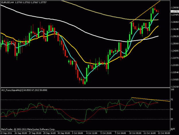Click the 30 Sep 00:00 time label
This screenshot has height=135, width=179.
tap(64, 133)
